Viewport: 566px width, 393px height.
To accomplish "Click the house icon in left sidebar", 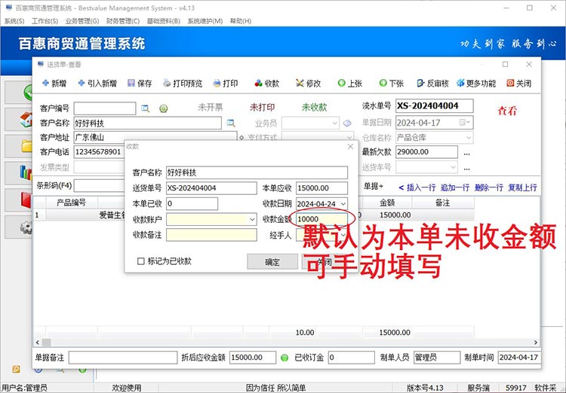I will [x=26, y=119].
